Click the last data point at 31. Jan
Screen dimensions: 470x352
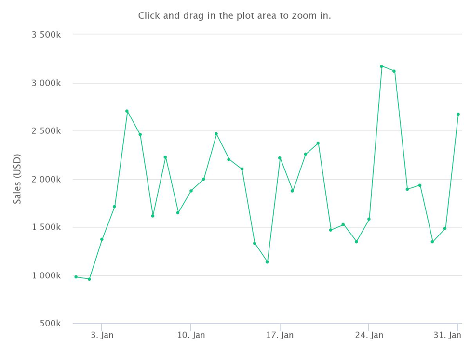click(x=458, y=114)
